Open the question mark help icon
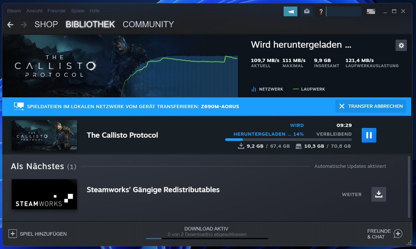The height and width of the screenshot is (249, 416). pyautogui.click(x=321, y=11)
